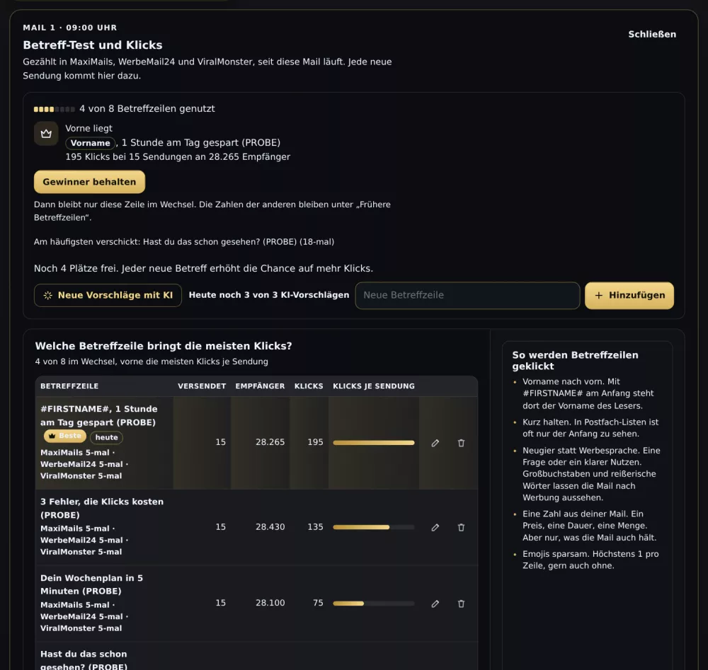Click the click-rate bar for 195 Klicks

pyautogui.click(x=373, y=443)
